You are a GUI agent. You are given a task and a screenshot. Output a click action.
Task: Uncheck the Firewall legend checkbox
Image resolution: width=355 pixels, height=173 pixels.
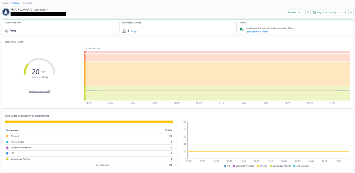[258, 166]
